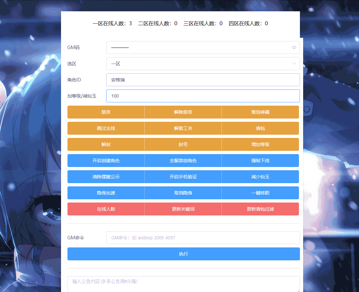Activate 隐身加速 button
The height and width of the screenshot is (292, 359).
click(106, 193)
